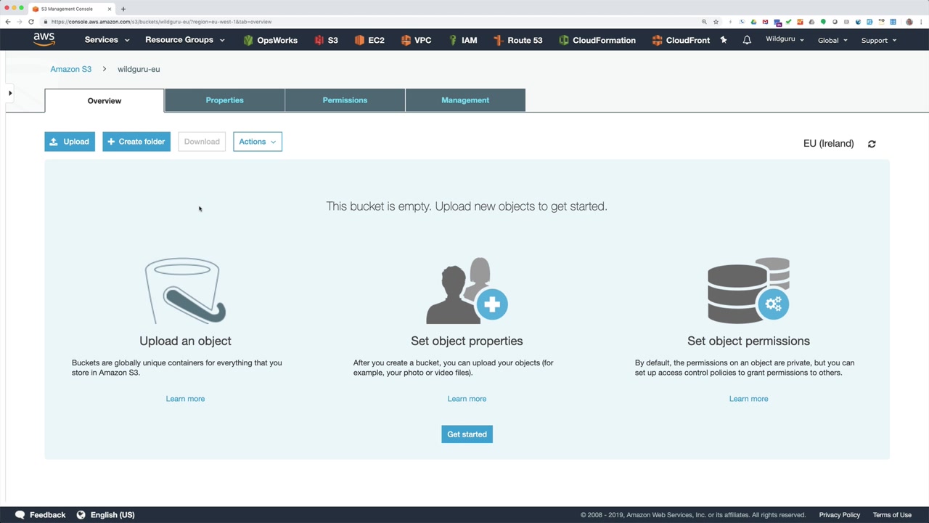Click the pin shortcuts icon
The height and width of the screenshot is (523, 929).
coord(724,40)
